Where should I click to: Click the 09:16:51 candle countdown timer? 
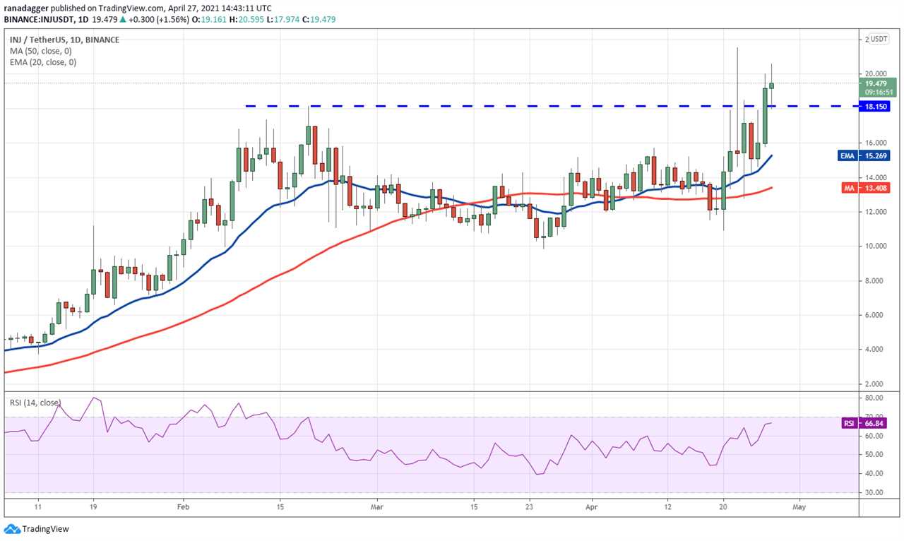[x=877, y=92]
